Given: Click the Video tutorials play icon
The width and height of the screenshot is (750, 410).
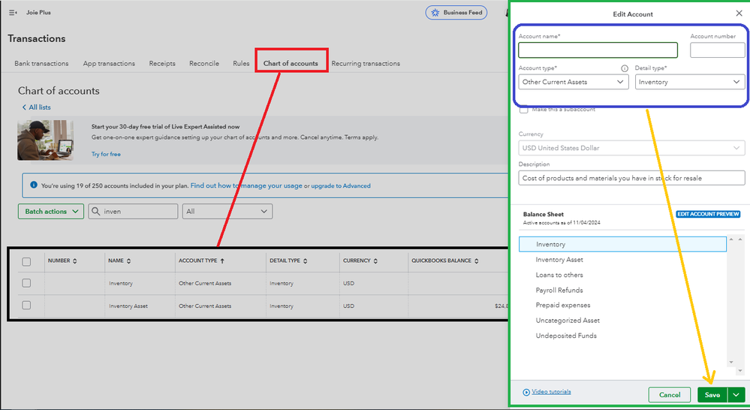Looking at the screenshot, I should [x=526, y=392].
